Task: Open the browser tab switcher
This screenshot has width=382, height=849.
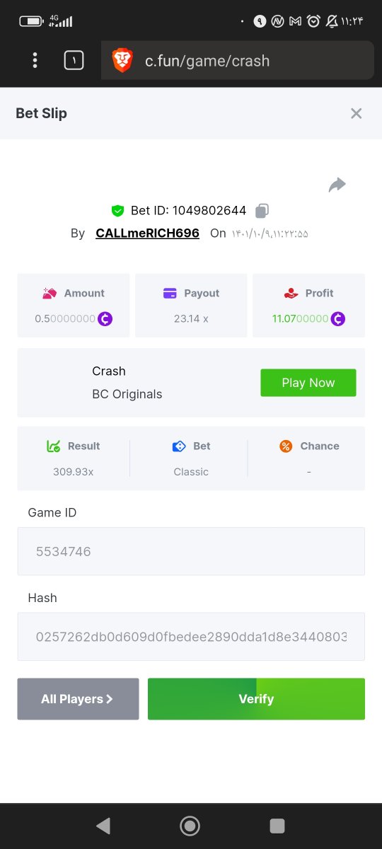Action: pos(74,60)
